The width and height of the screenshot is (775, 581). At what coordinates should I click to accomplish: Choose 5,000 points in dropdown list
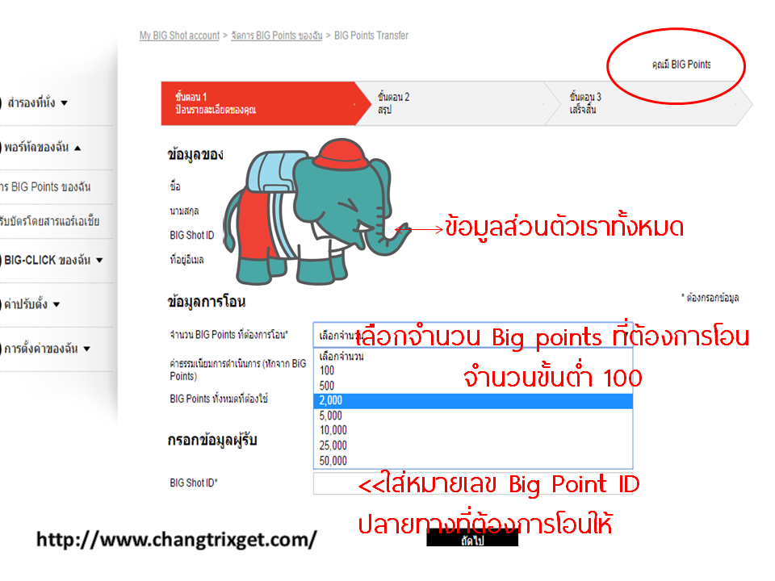tap(473, 416)
